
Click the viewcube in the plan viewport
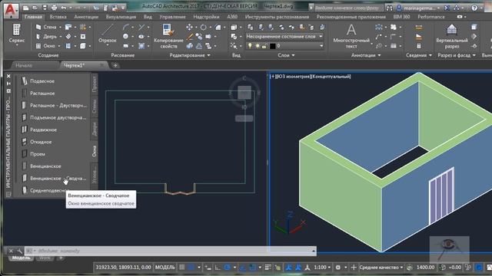pyautogui.click(x=244, y=93)
